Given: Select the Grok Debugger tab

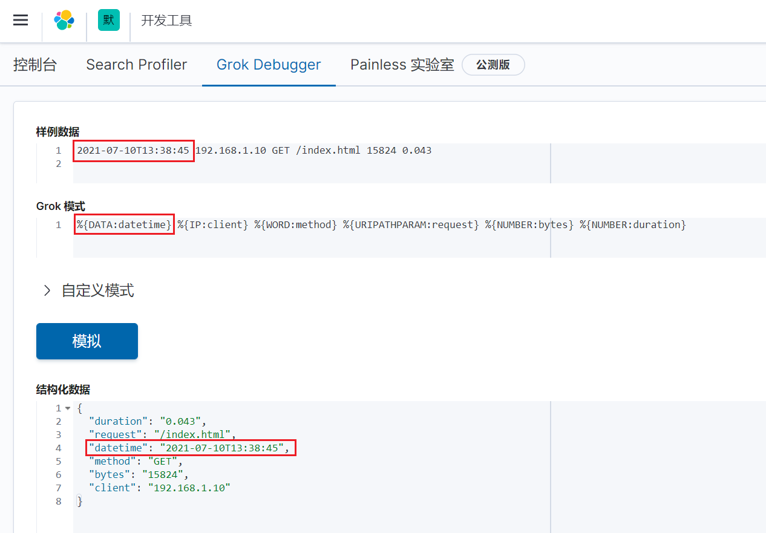Looking at the screenshot, I should pyautogui.click(x=269, y=65).
